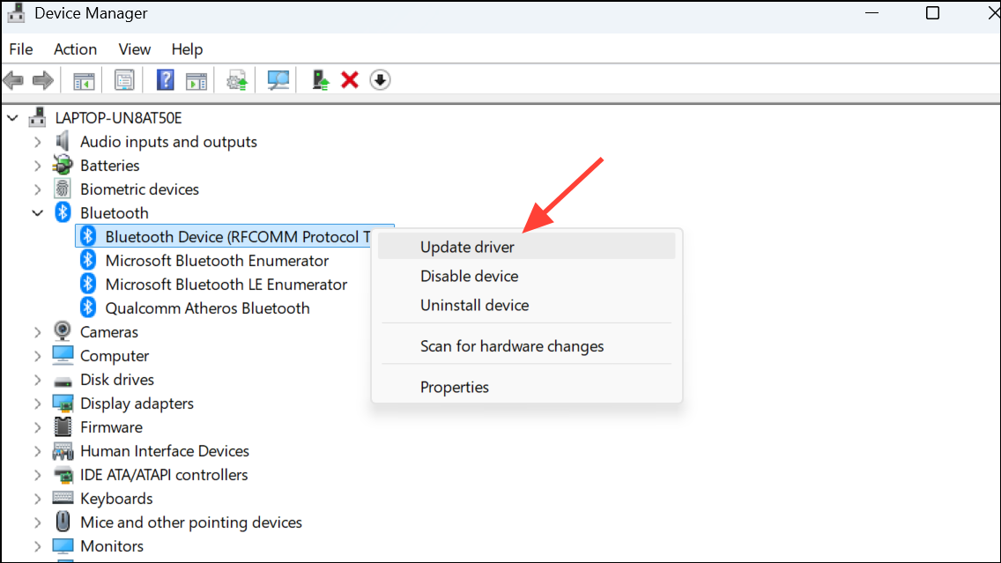This screenshot has width=1001, height=563.
Task: Expand the Display adapters category
Action: coord(37,403)
